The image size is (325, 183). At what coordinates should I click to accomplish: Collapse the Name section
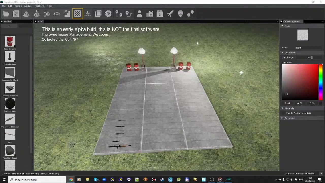[282, 26]
